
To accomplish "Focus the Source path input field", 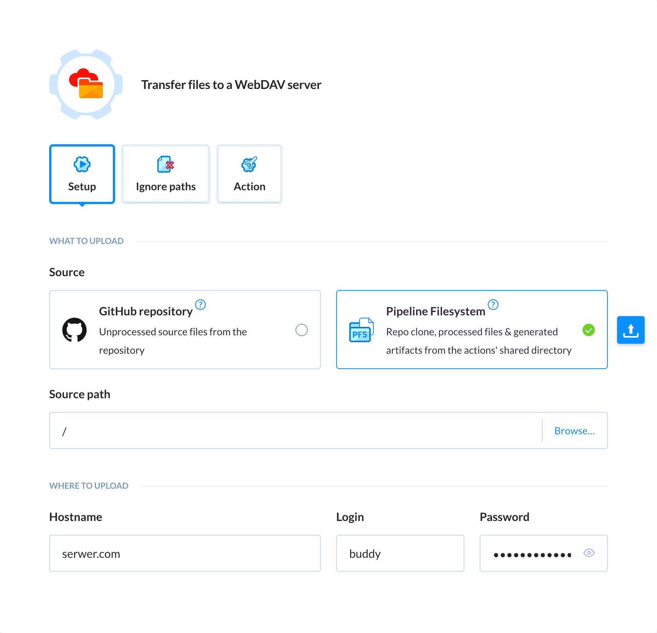I will click(x=295, y=431).
